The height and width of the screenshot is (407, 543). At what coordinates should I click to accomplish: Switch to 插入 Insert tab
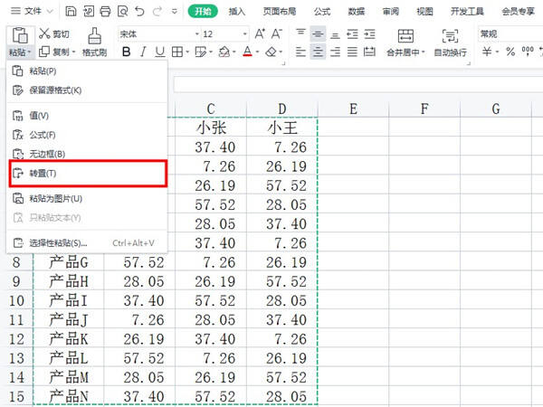tap(237, 12)
